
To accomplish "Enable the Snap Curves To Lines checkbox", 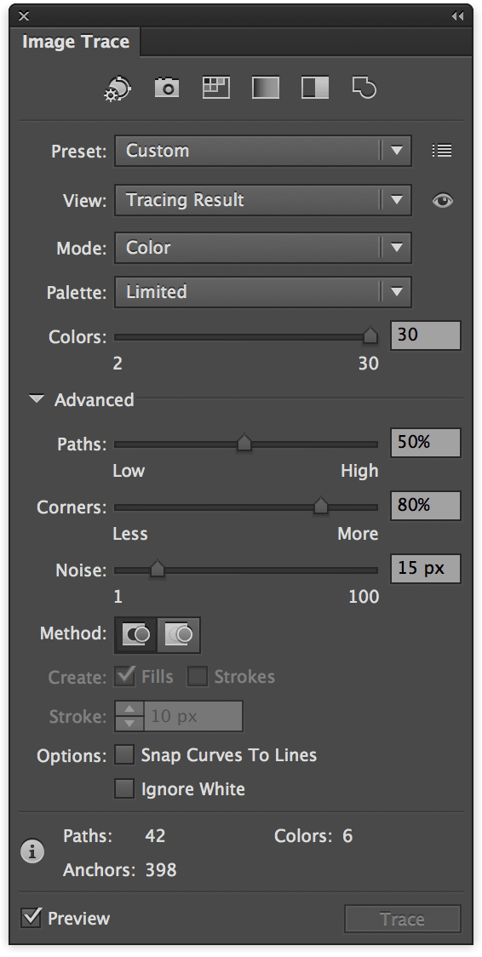I will point(124,755).
